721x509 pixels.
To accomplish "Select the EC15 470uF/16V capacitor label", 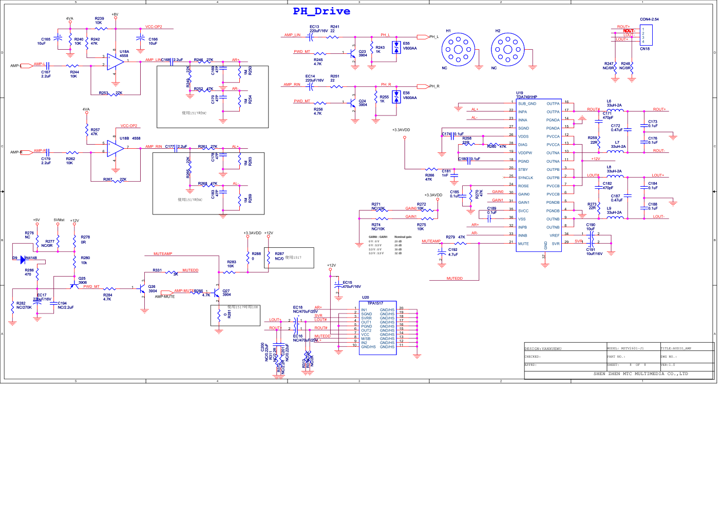I will click(x=352, y=284).
